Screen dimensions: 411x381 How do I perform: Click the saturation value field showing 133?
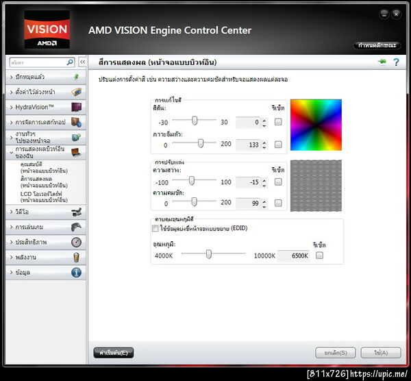[248, 145]
